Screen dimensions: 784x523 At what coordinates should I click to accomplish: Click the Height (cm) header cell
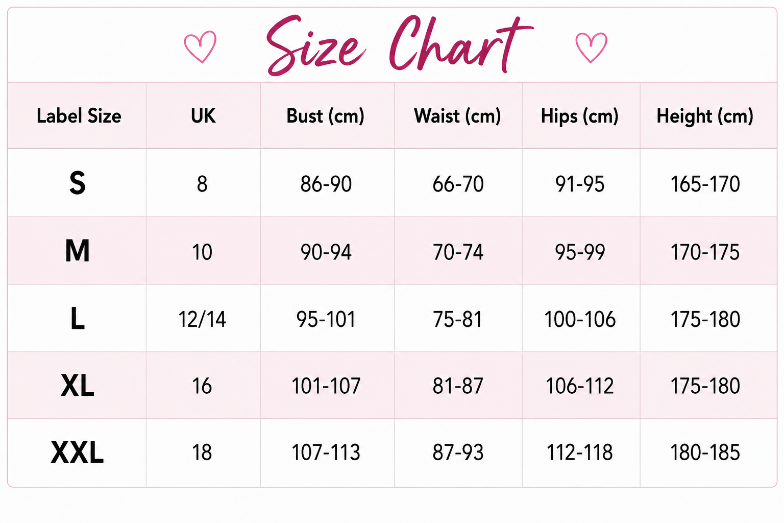click(x=708, y=115)
